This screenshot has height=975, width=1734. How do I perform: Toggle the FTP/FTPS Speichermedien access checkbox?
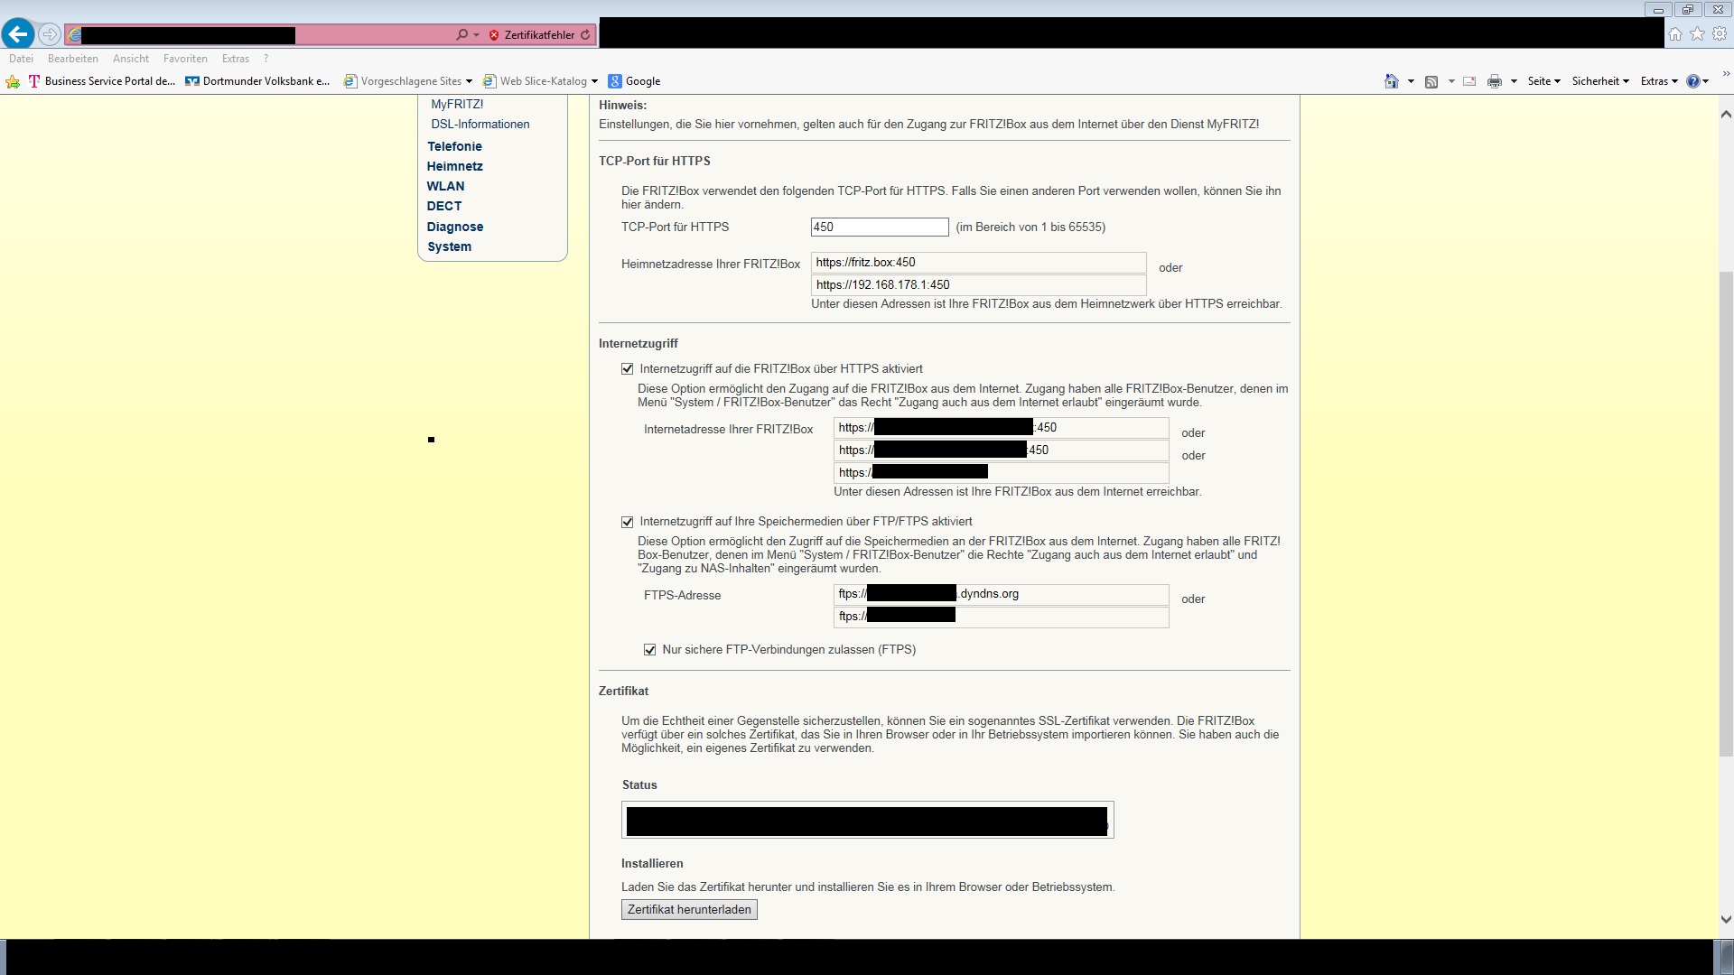pos(628,521)
